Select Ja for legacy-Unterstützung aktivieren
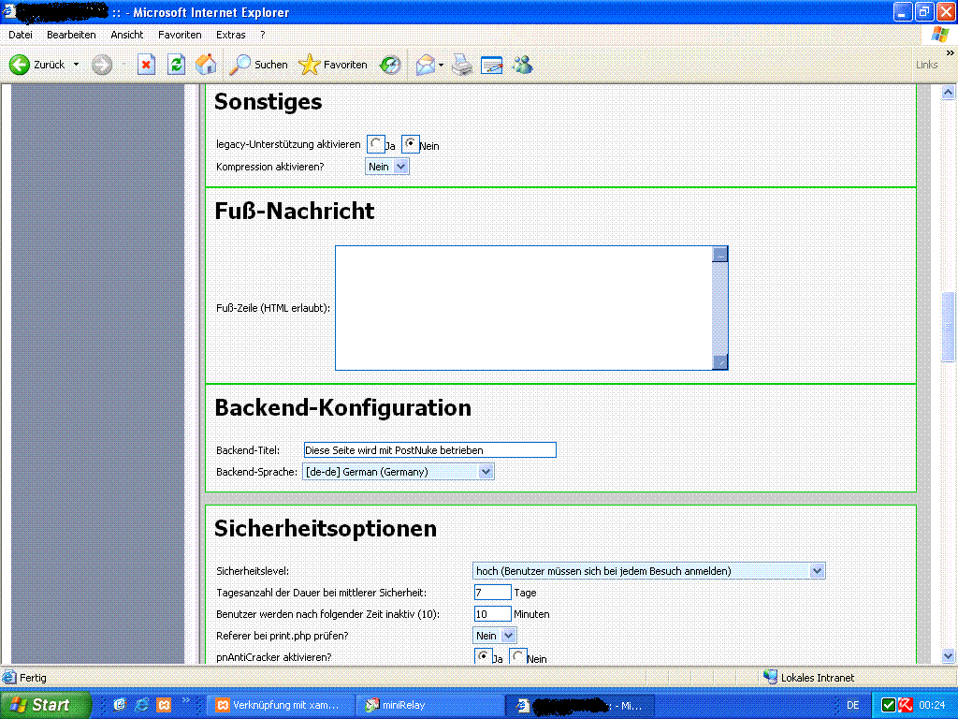Image resolution: width=958 pixels, height=719 pixels. click(375, 144)
